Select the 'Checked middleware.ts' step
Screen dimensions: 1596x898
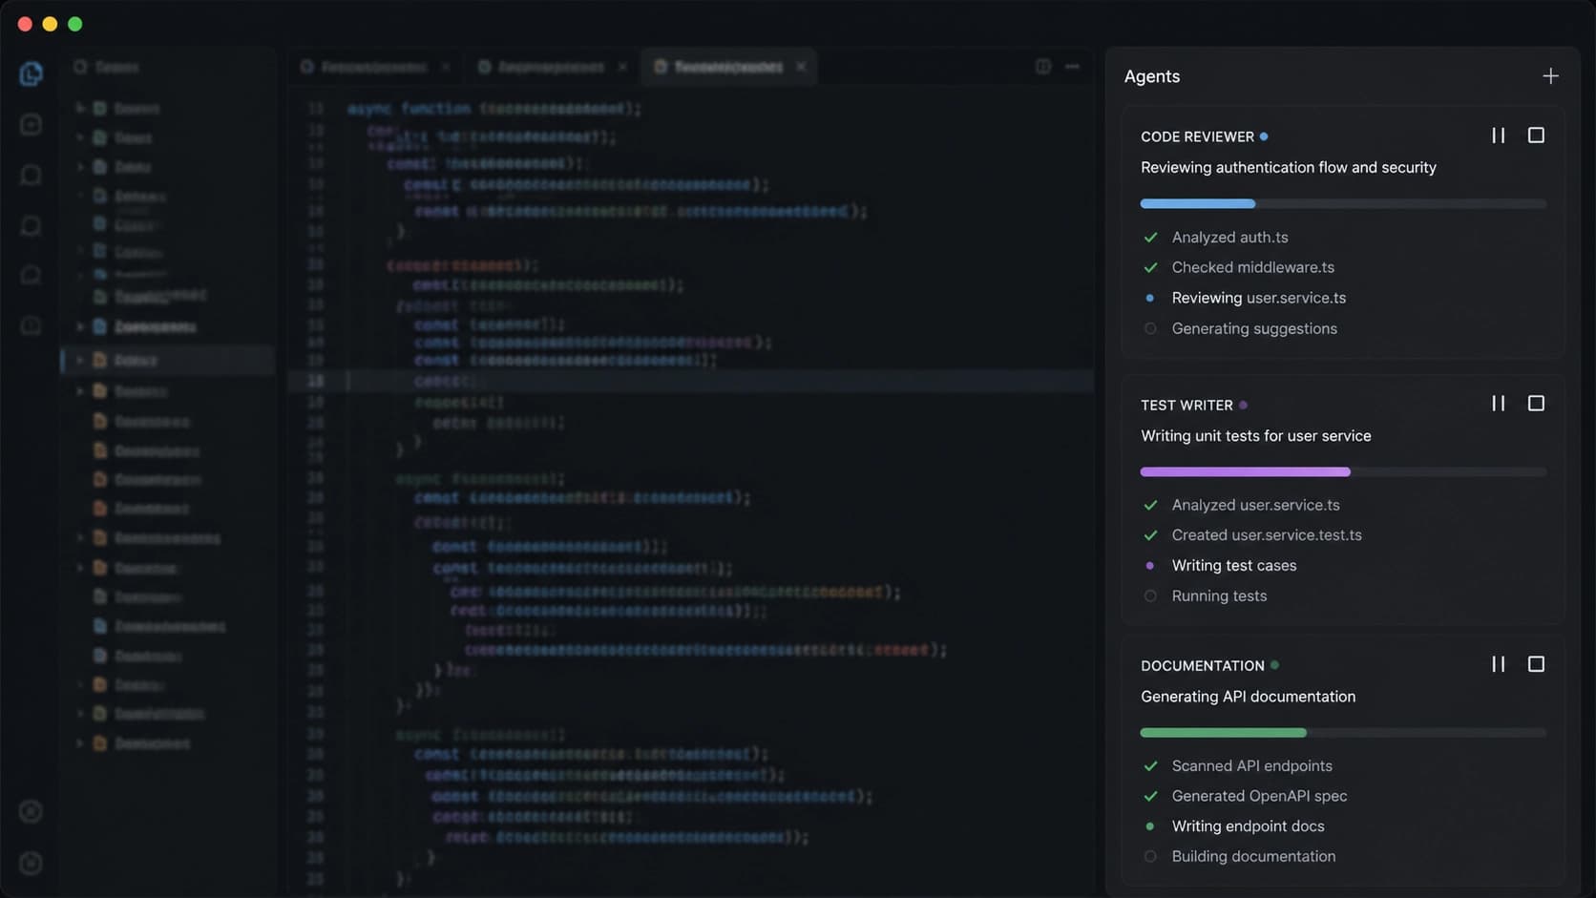(x=1252, y=267)
